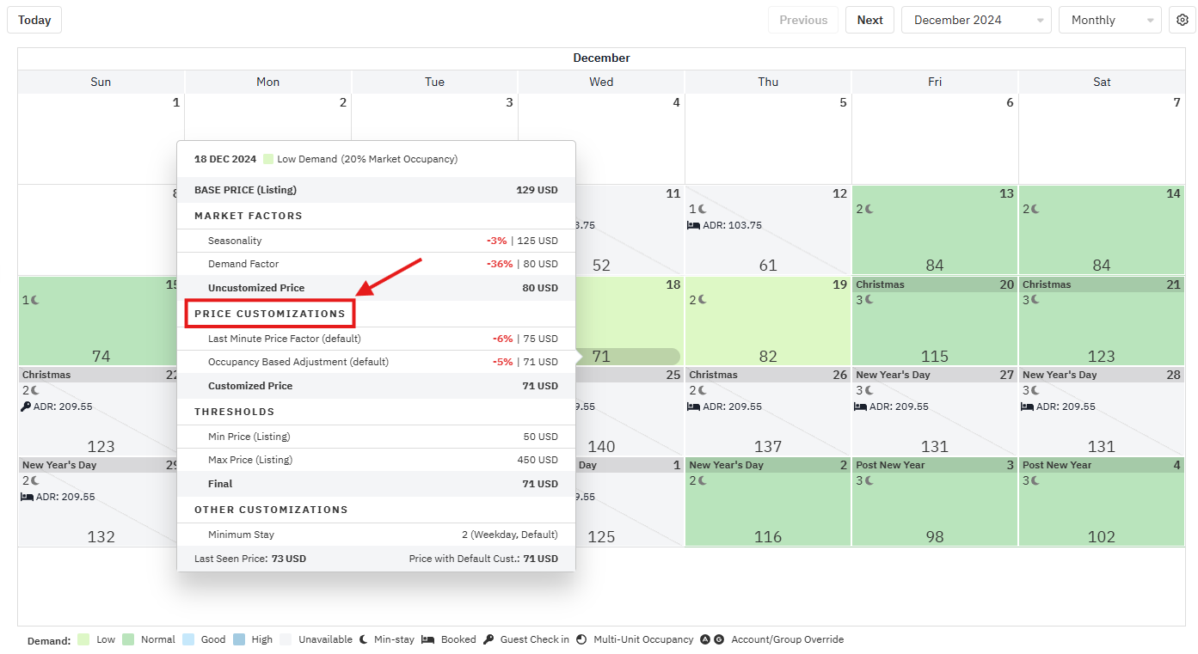Click the Low demand color swatch
The image size is (1198, 654).
pyautogui.click(x=83, y=639)
